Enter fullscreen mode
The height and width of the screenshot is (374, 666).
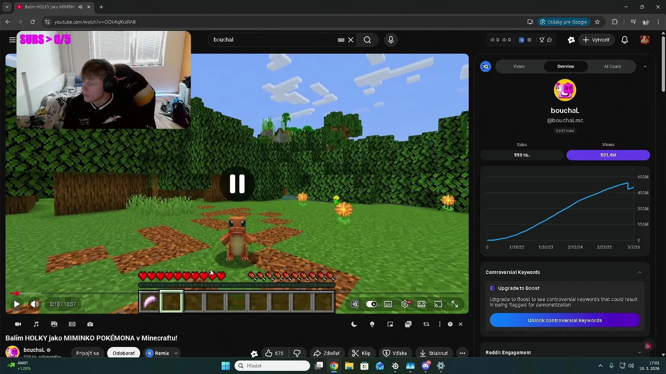455,304
